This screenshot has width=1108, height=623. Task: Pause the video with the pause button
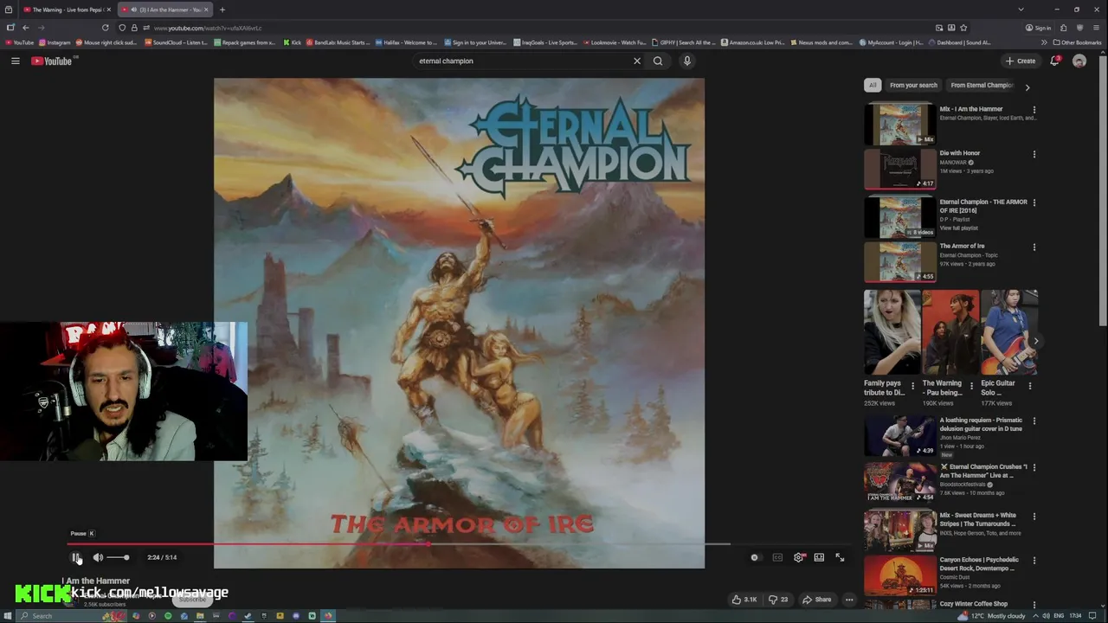[x=76, y=557]
